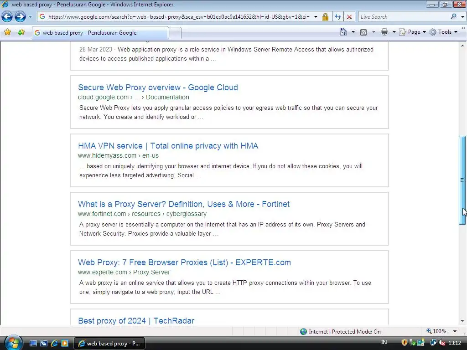View the security report via the padlock icon
The image size is (467, 350).
pos(325,17)
